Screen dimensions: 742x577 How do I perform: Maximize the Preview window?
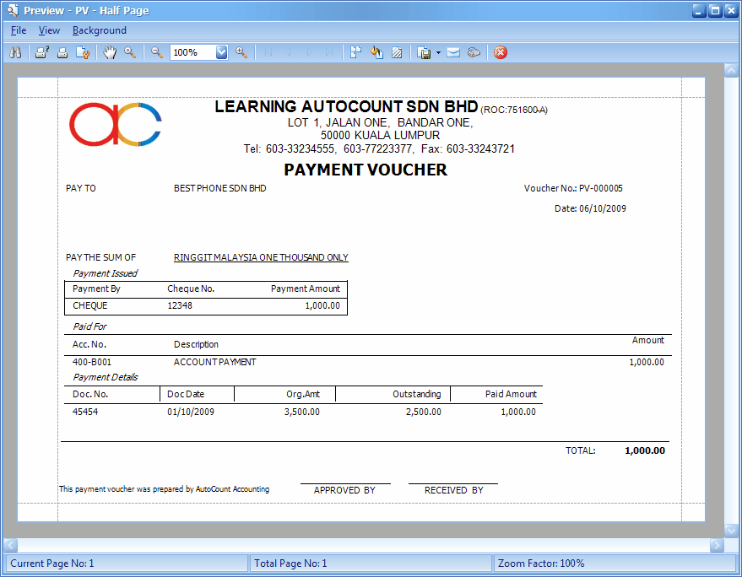pos(715,11)
